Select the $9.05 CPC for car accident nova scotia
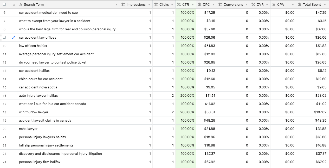 click(207, 87)
